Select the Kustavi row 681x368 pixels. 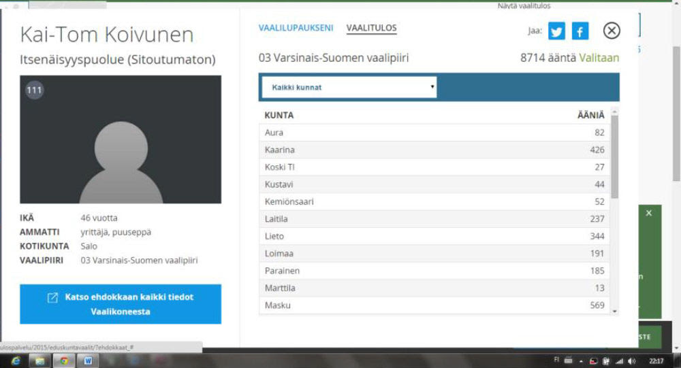tap(434, 184)
